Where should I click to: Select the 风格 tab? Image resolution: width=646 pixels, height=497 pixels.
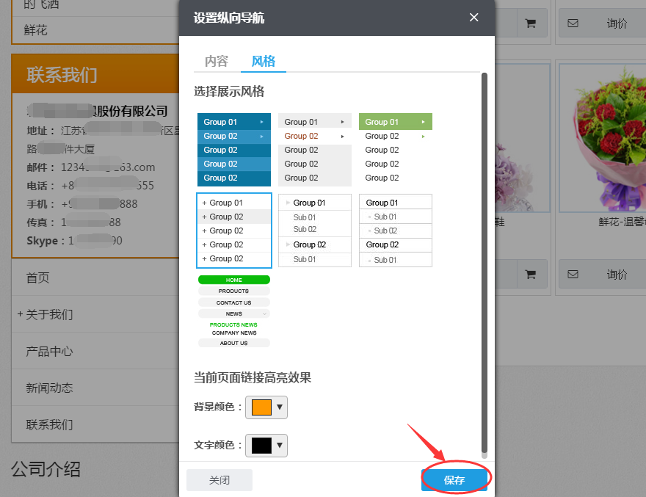(264, 62)
